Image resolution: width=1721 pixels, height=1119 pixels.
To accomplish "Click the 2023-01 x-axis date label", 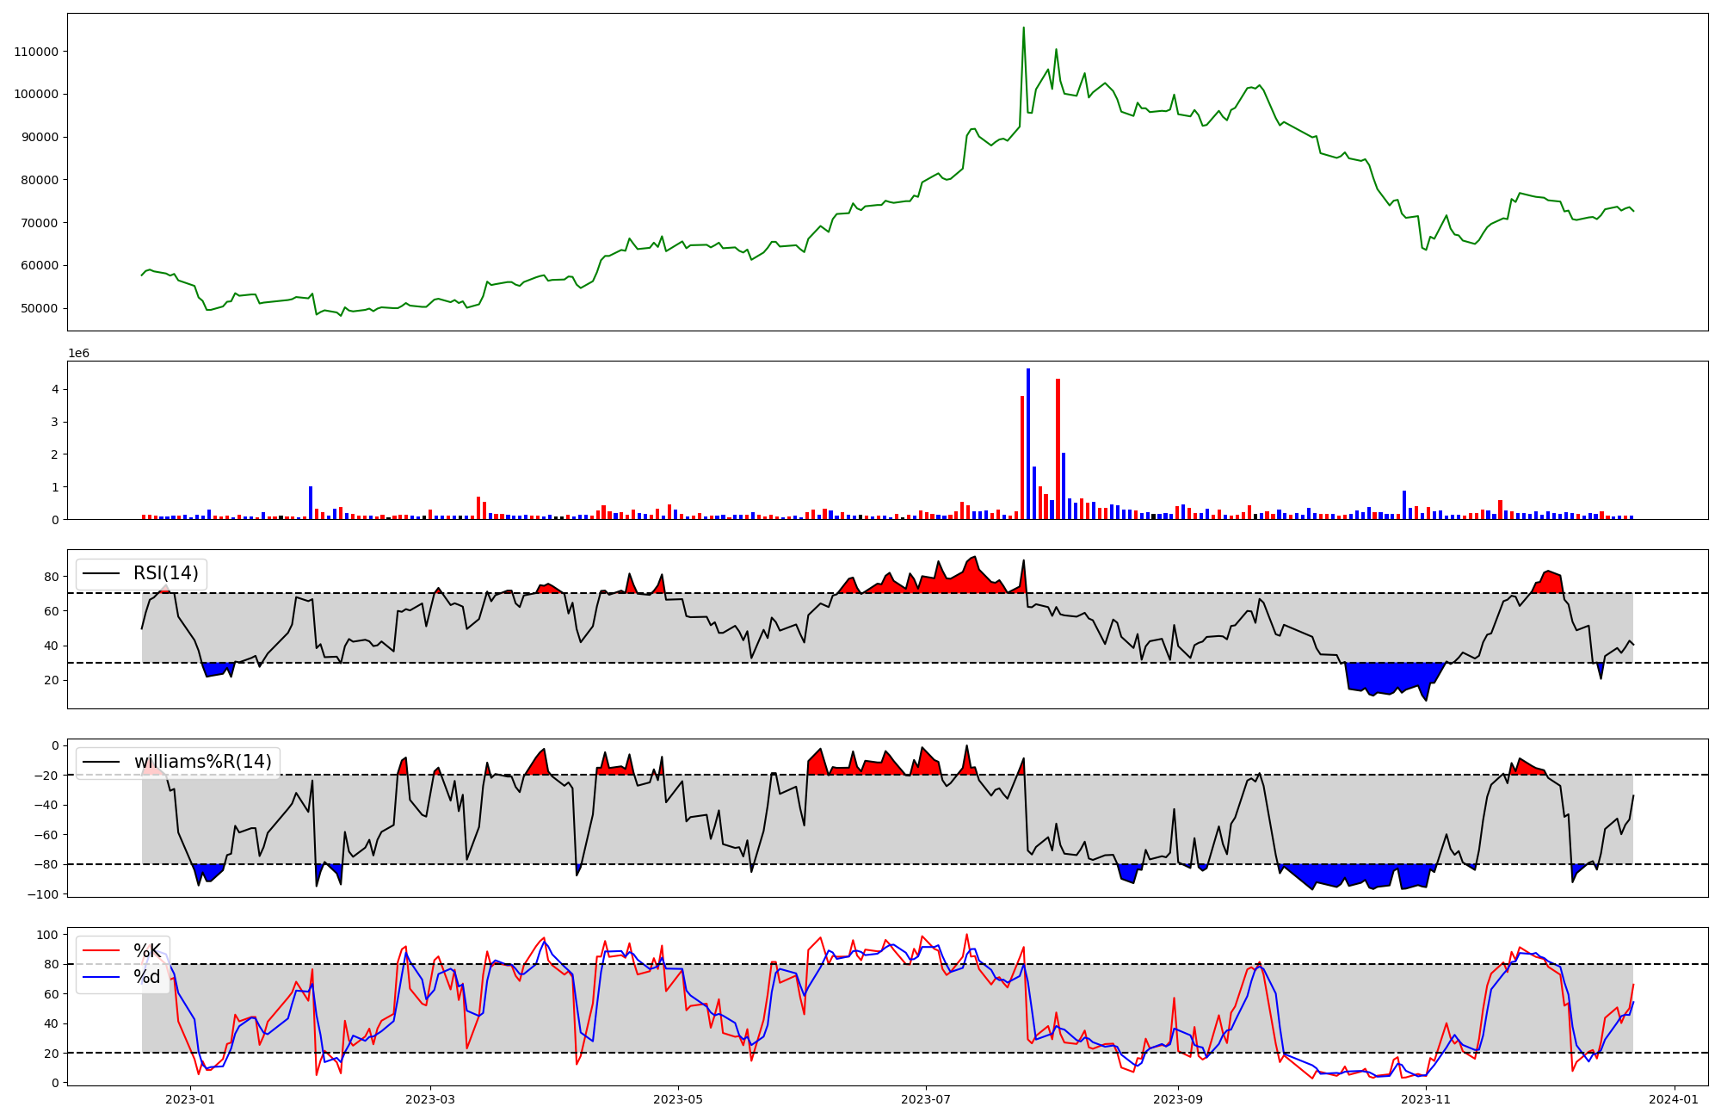I will click(189, 1099).
